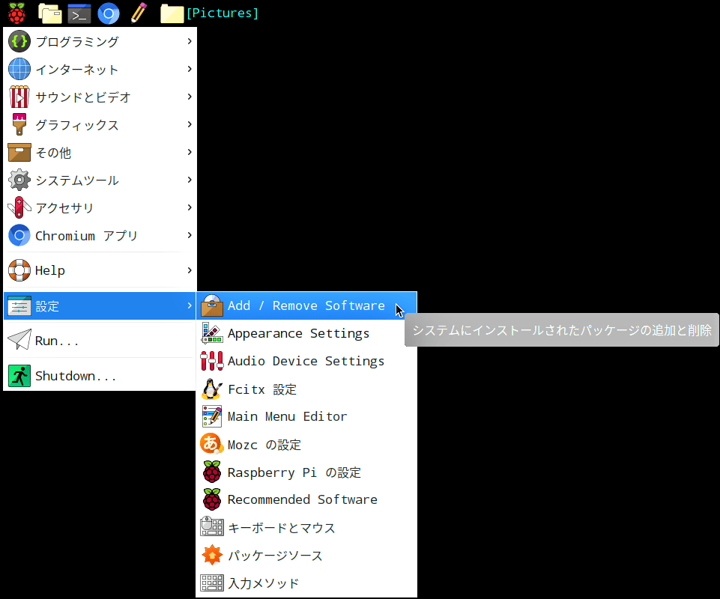Viewport: 720px width, 599px height.
Task: Click the Chromium アプリ icon
Action: tap(19, 235)
